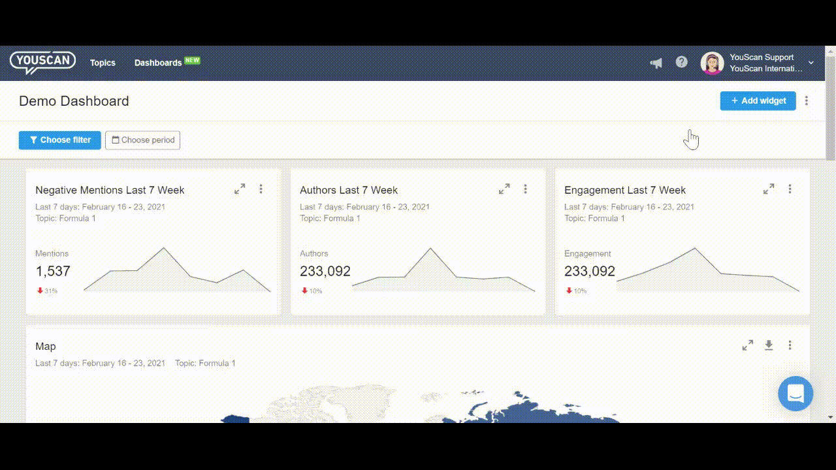Open the Choose filter panel
This screenshot has height=470, width=836.
coord(59,140)
